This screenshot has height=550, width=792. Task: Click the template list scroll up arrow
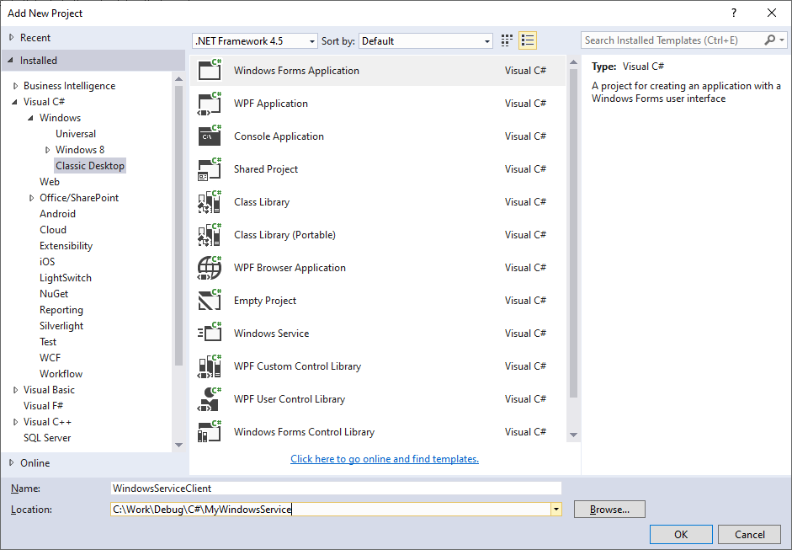(x=573, y=62)
